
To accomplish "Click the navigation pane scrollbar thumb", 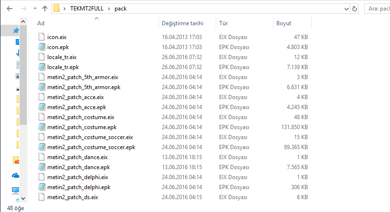I will [23, 75].
